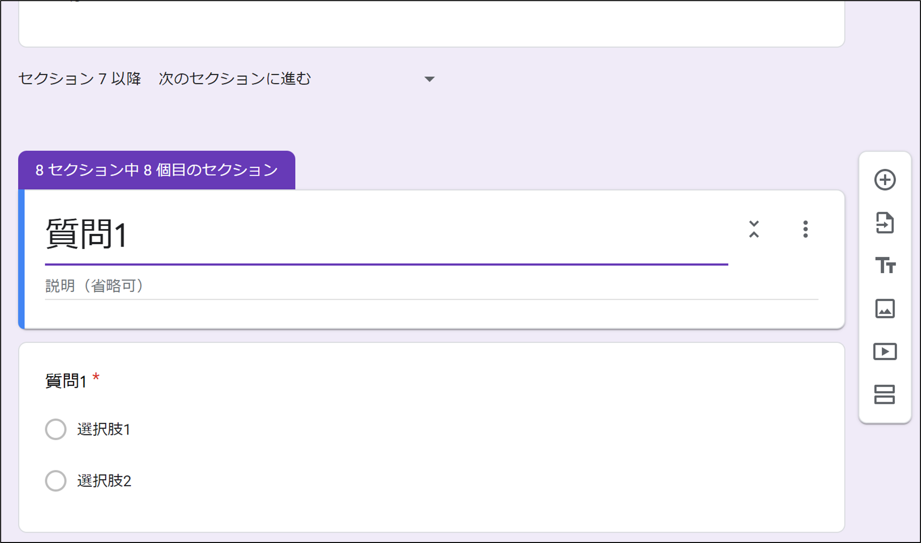Viewport: 921px width, 543px height.
Task: Click the セクション 7 以降 label
Action: (80, 79)
